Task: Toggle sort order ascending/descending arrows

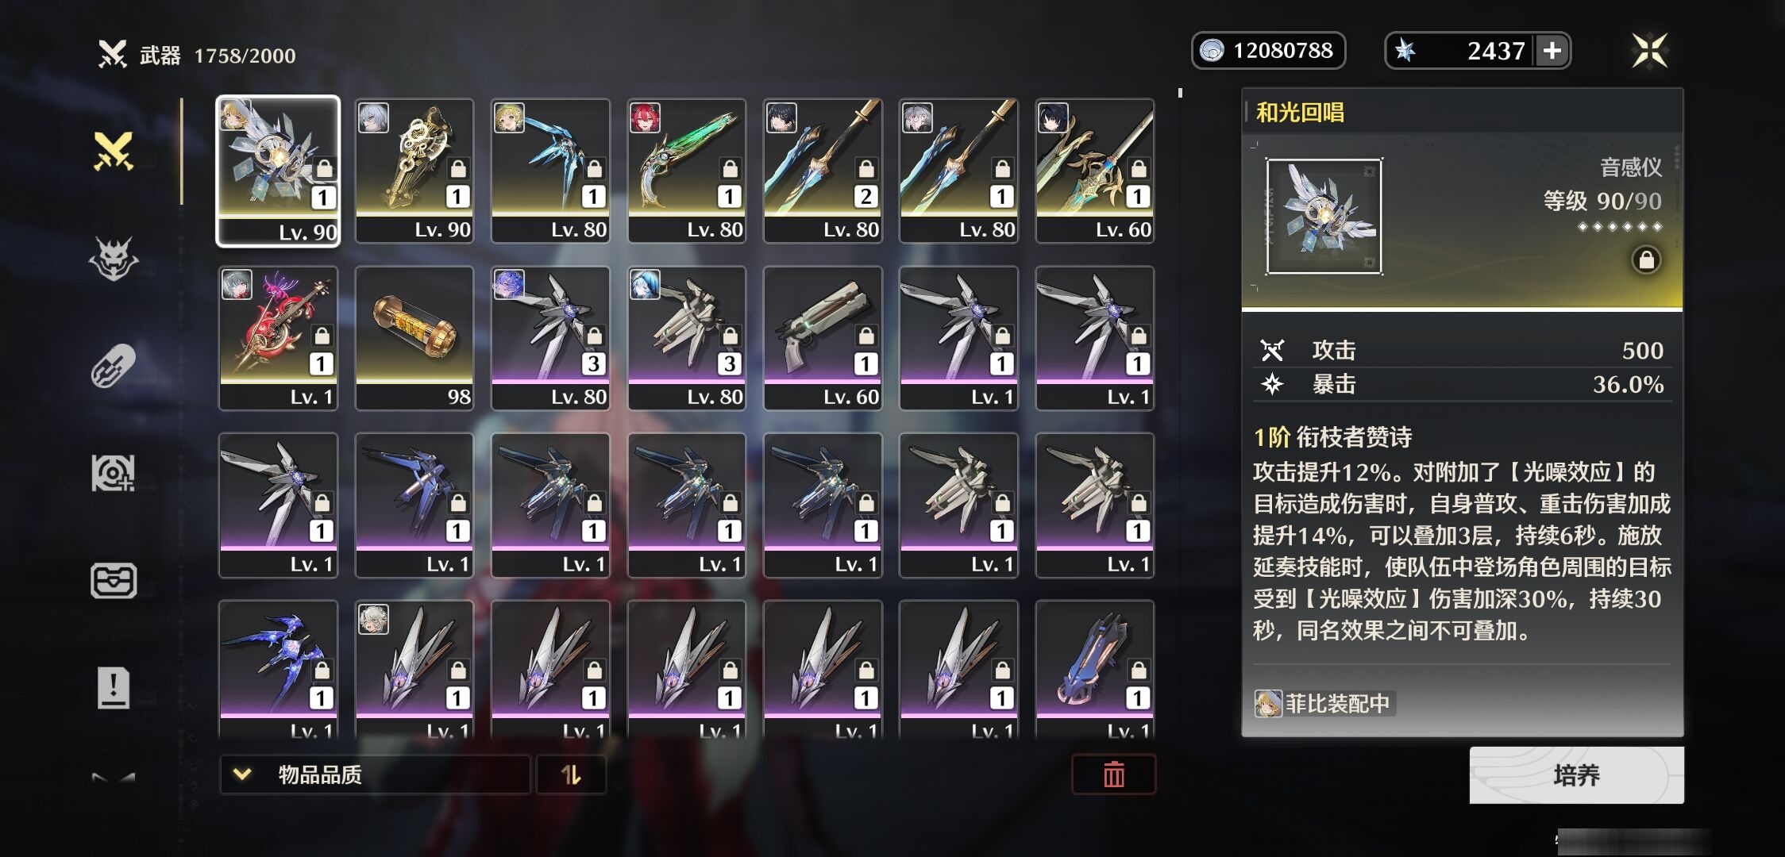Action: coord(571,774)
